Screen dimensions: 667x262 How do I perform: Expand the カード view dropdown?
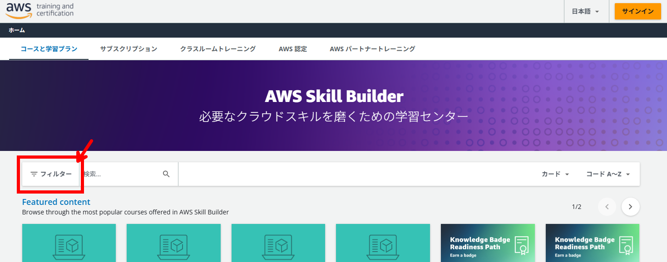[555, 174]
